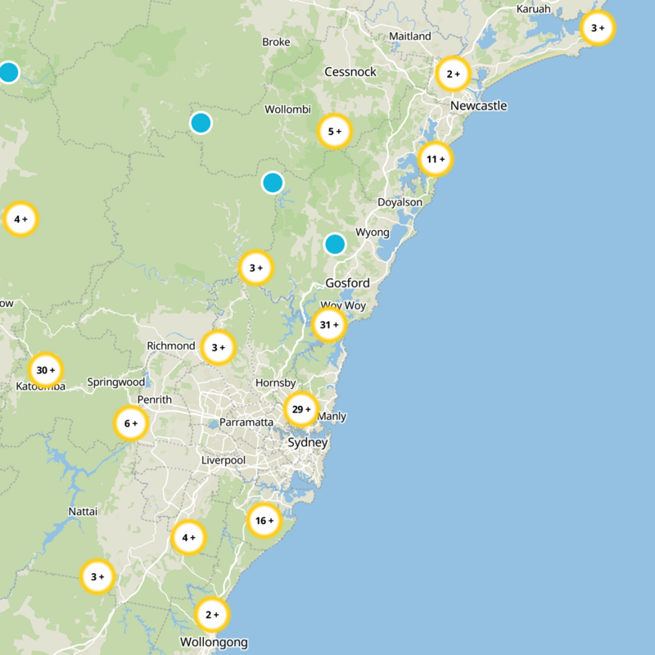The image size is (655, 655).
Task: Click the Sydney map label
Action: click(x=308, y=443)
